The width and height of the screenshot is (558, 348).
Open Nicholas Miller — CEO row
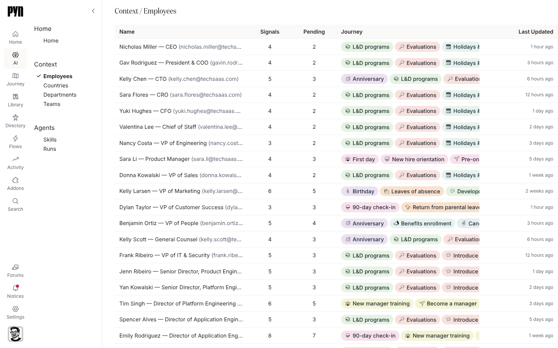[336, 47]
